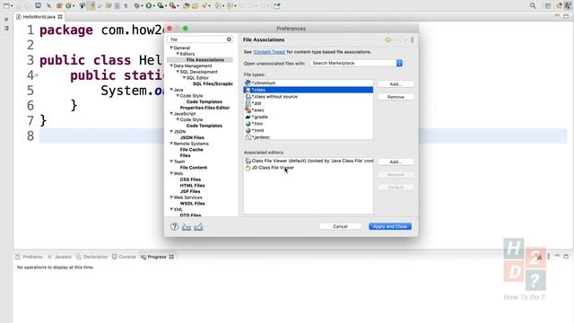The height and width of the screenshot is (323, 574).
Task: Select CSS Files tree item
Action: click(190, 179)
